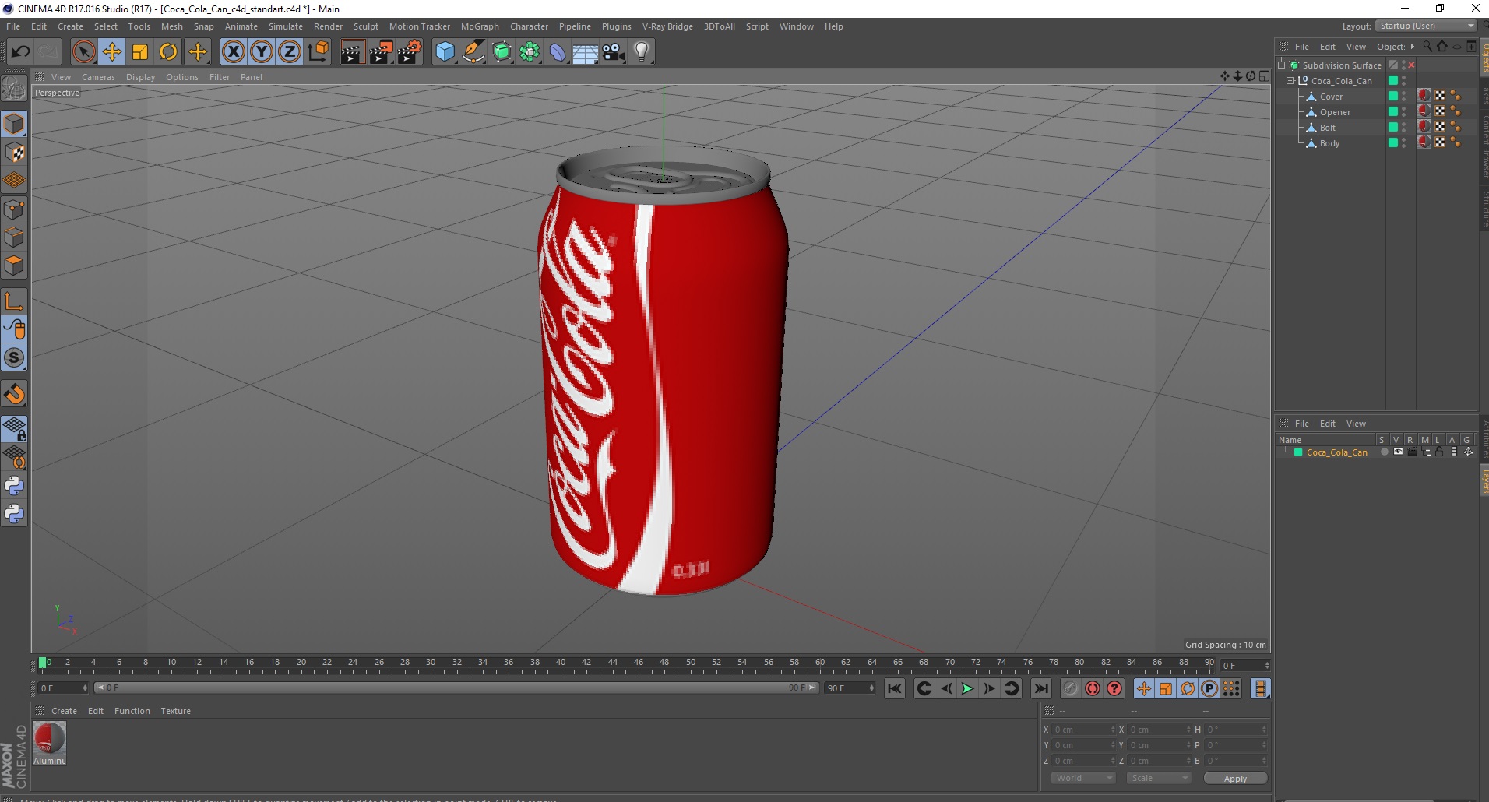
Task: Toggle visibility dots for Bolt object
Action: coord(1404,128)
